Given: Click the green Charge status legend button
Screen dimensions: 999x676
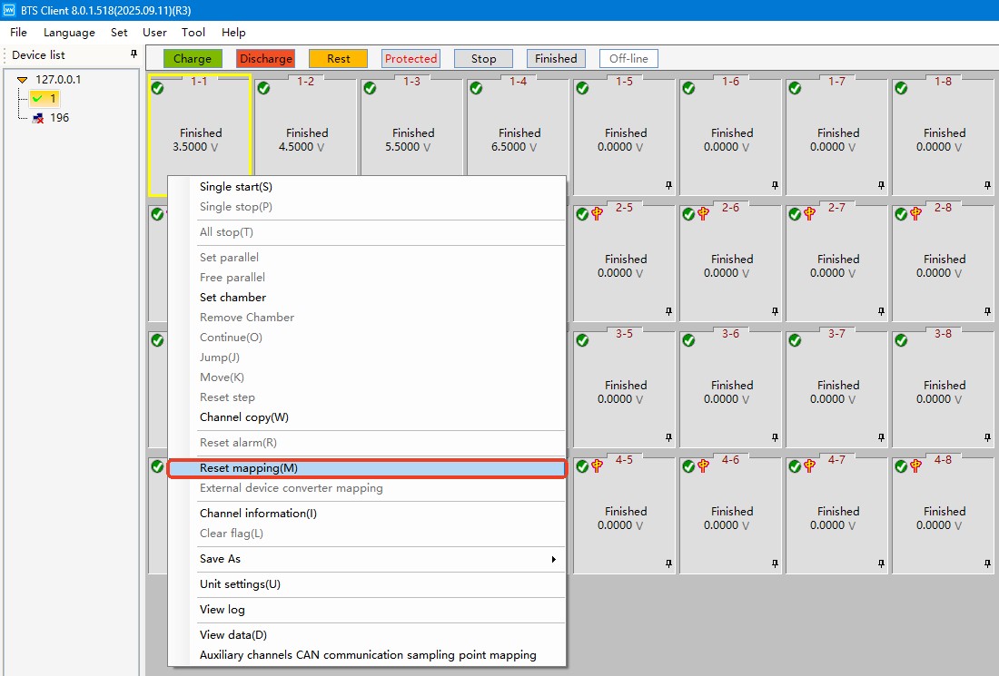Looking at the screenshot, I should click(x=193, y=58).
